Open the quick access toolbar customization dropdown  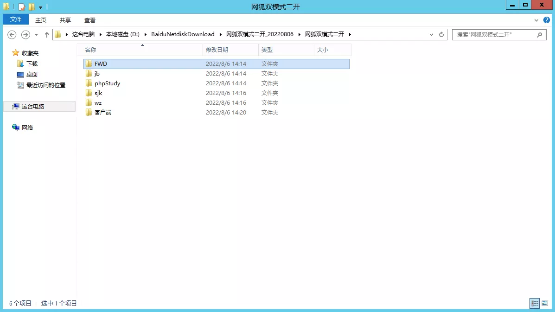coord(40,6)
